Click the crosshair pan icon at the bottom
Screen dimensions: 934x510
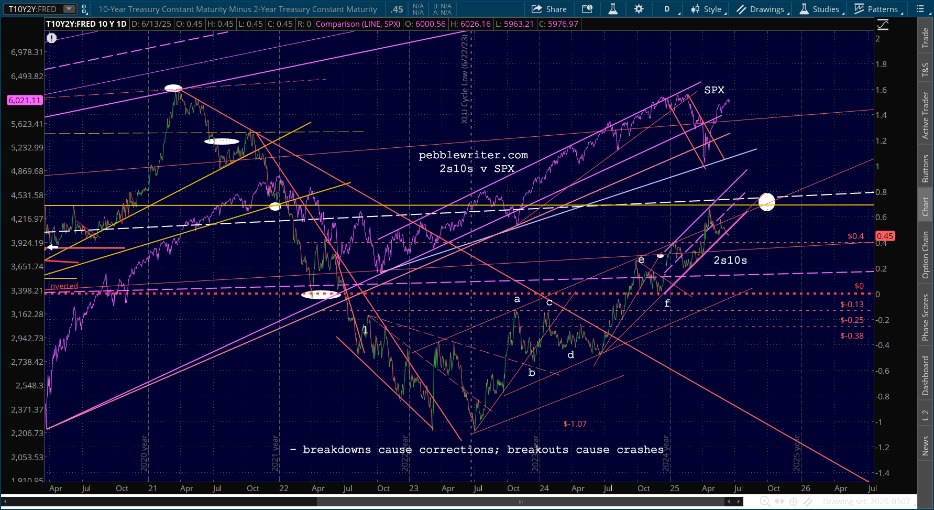[795, 502]
